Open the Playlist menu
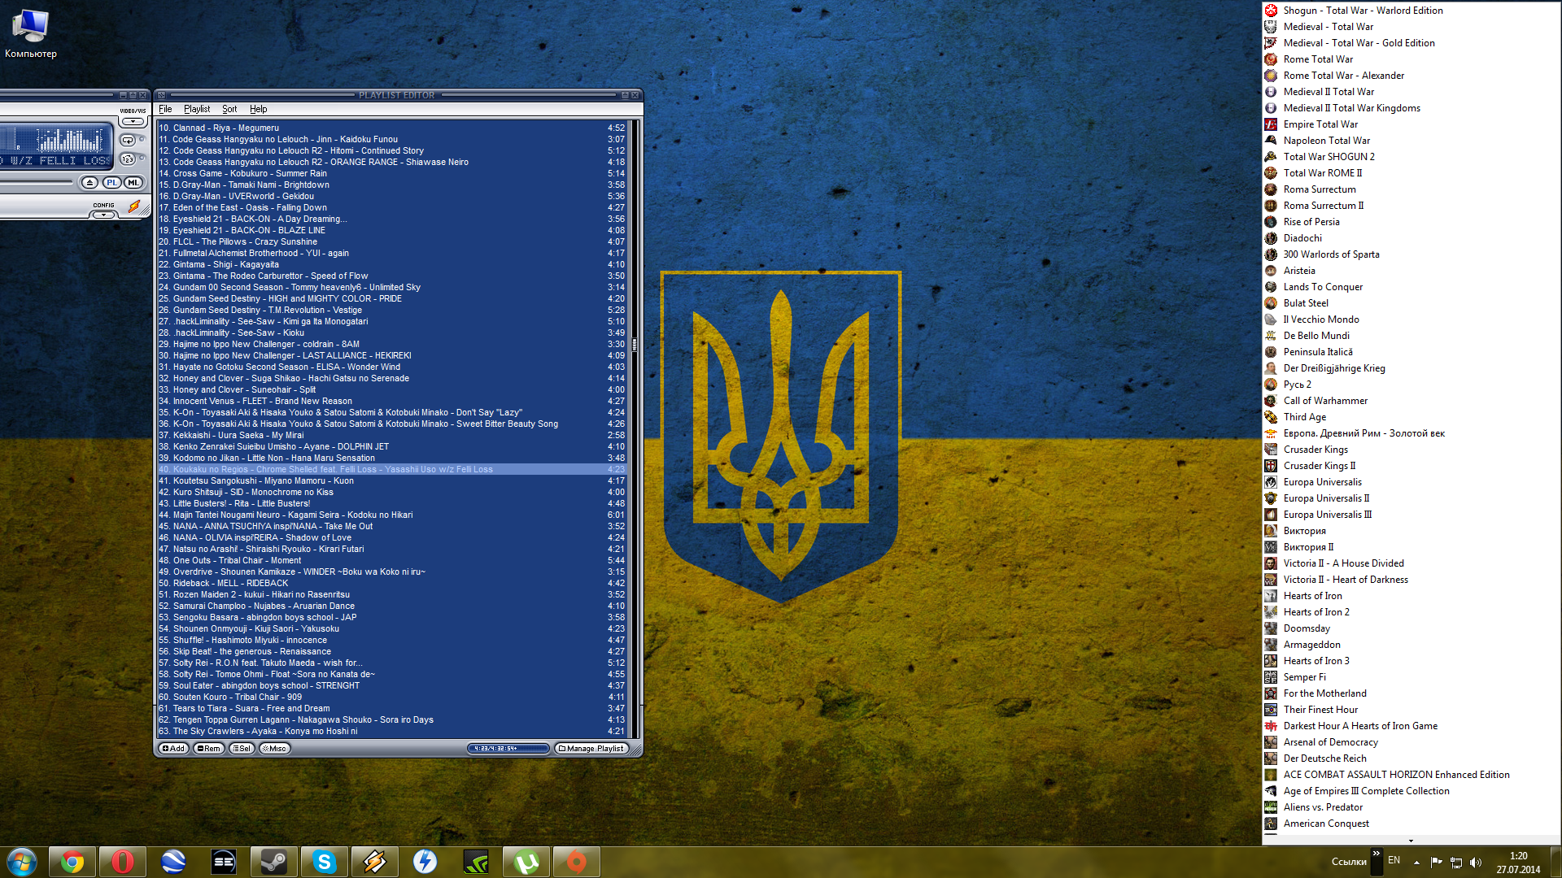Viewport: 1562px width, 878px height. pyautogui.click(x=196, y=109)
